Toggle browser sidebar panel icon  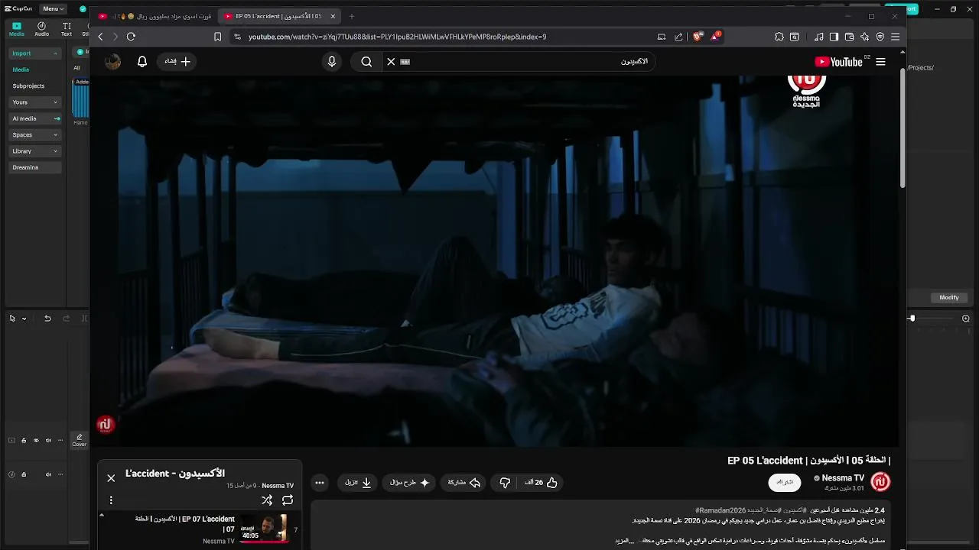834,37
